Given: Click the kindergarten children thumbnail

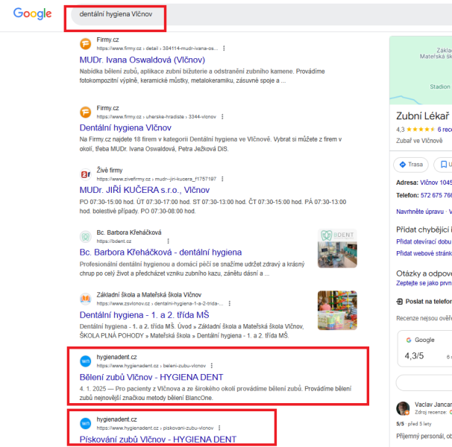Looking at the screenshot, I should pyautogui.click(x=337, y=310).
